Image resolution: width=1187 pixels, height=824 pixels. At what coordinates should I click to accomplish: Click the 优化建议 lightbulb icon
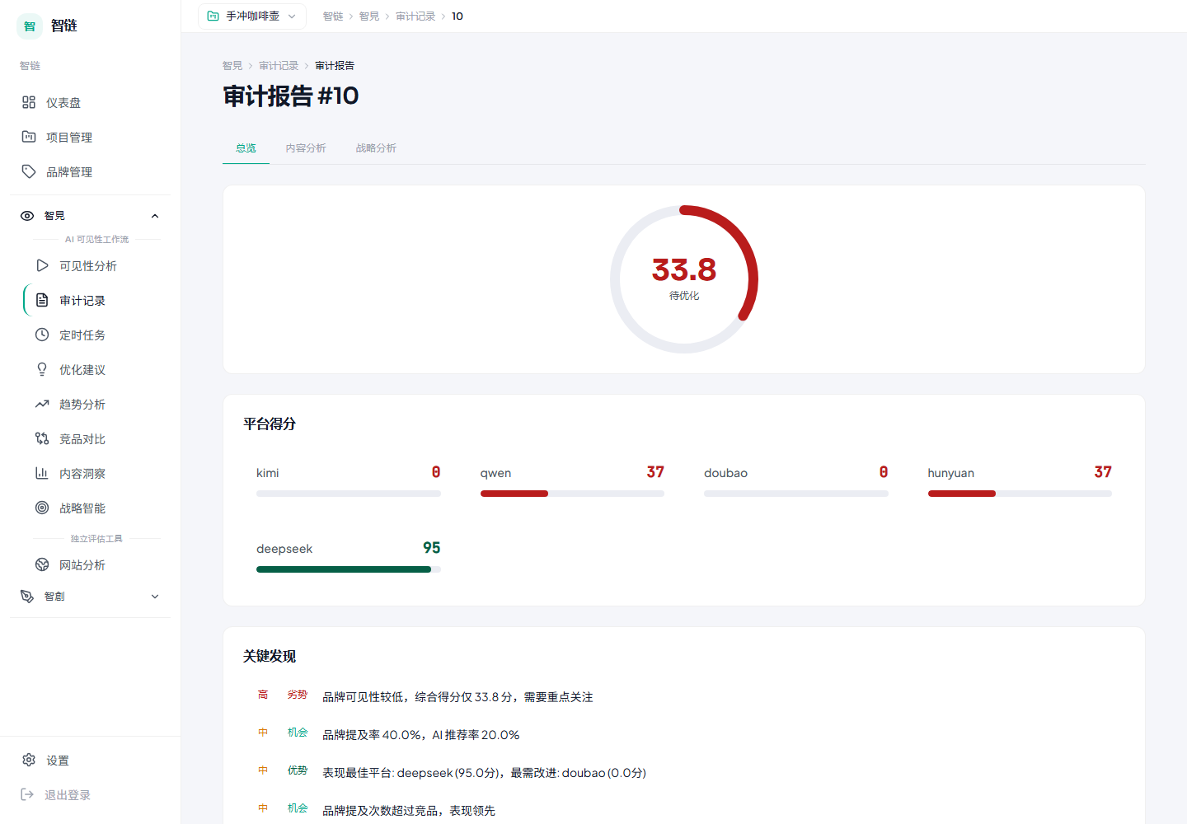[x=42, y=369]
